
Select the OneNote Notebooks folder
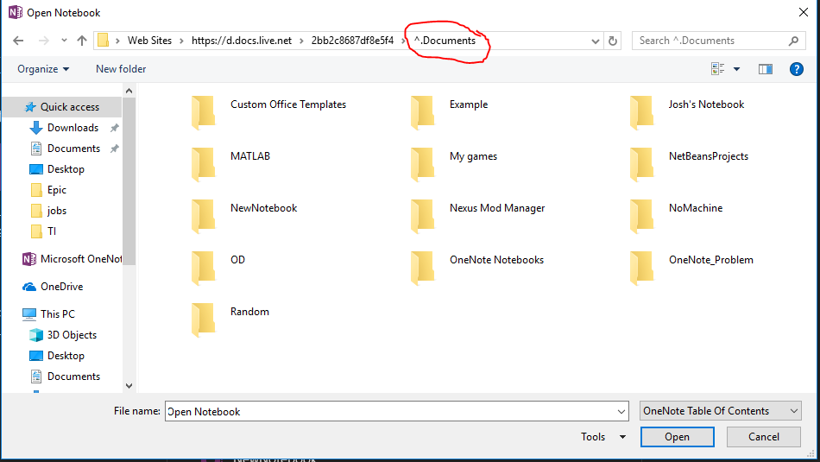pos(477,267)
